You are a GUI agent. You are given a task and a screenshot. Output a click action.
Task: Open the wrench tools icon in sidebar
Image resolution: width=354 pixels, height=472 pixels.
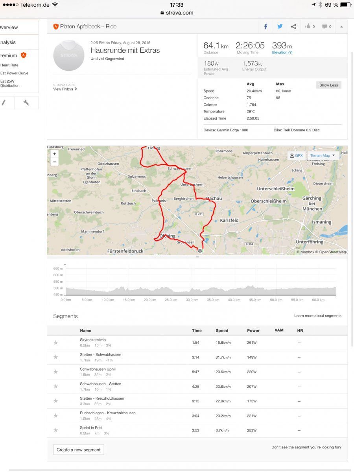[x=26, y=103]
